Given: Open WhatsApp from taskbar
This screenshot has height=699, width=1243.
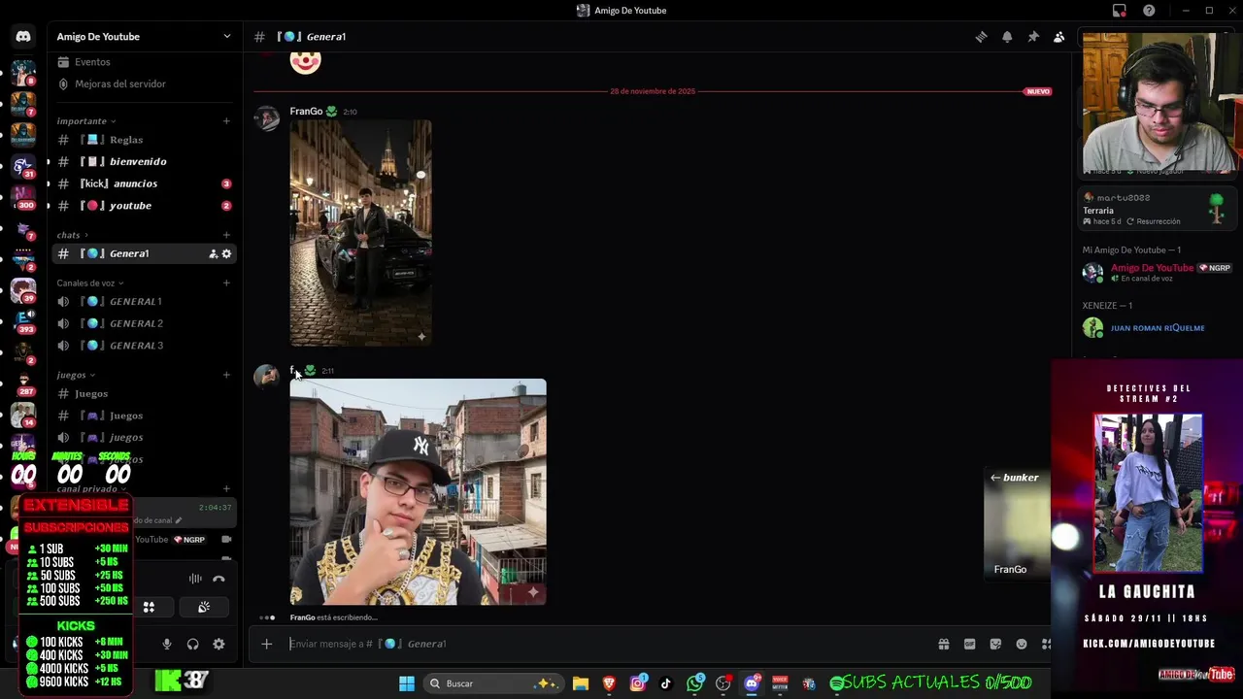Looking at the screenshot, I should 695,683.
